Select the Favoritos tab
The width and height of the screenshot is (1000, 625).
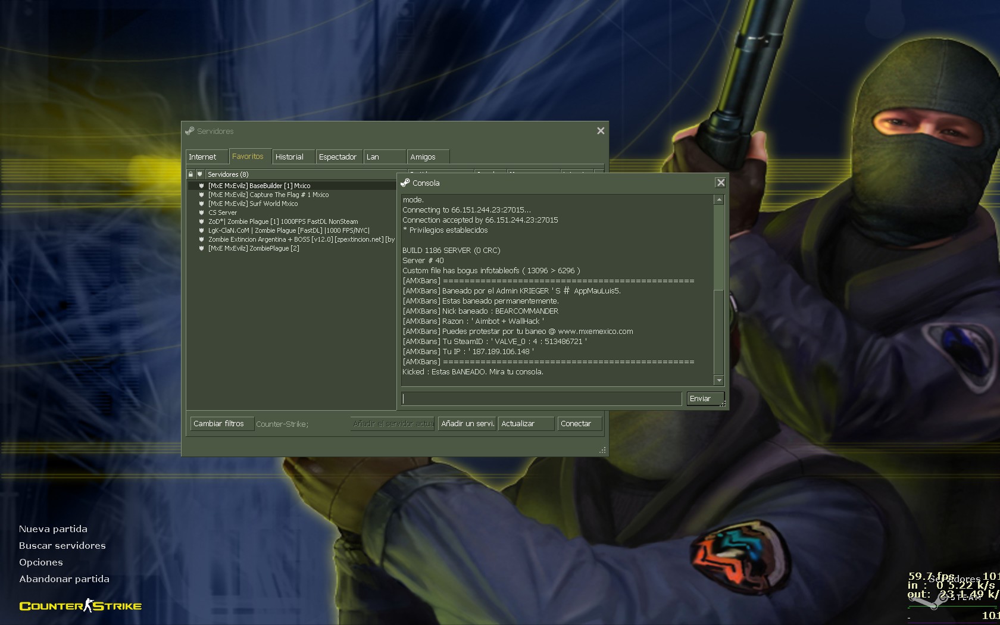(250, 156)
